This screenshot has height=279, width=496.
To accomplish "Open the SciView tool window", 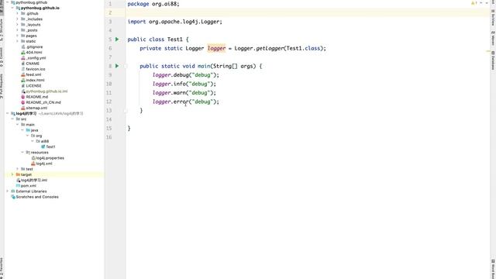I will click(493, 17).
